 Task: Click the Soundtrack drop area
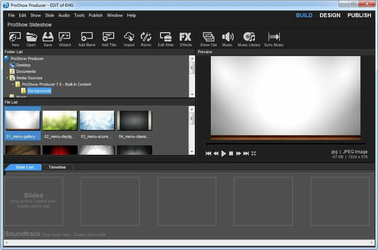(x=189, y=234)
